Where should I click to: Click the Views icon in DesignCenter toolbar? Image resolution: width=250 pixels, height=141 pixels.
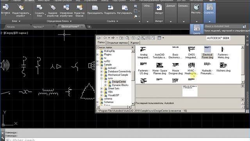coord(159,38)
